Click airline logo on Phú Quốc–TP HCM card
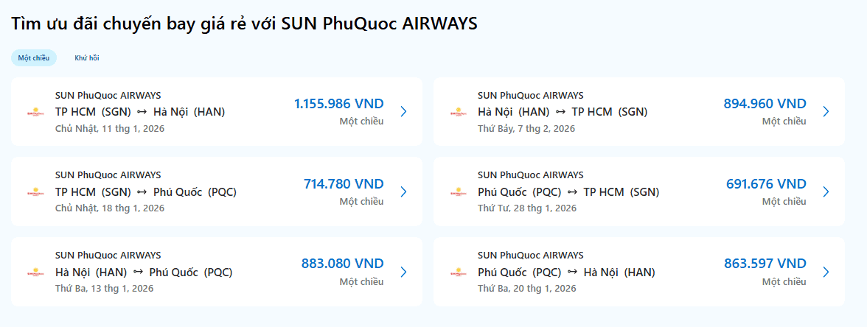867x327 pixels. pyautogui.click(x=458, y=192)
